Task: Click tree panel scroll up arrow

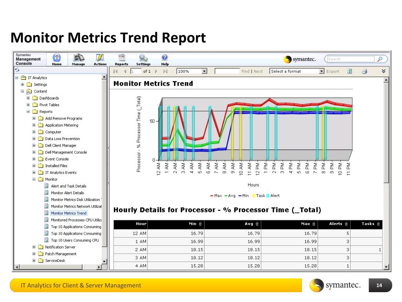Action: 104,77
